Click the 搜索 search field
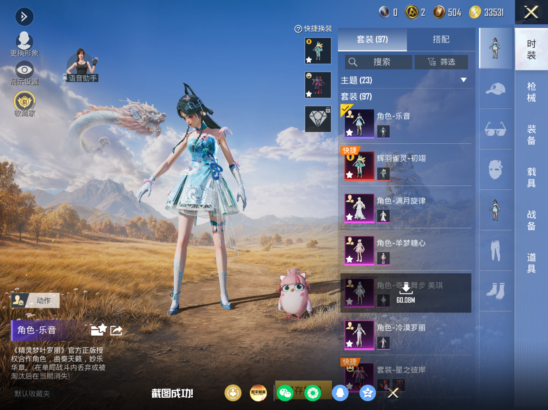This screenshot has height=410, width=548. [378, 62]
